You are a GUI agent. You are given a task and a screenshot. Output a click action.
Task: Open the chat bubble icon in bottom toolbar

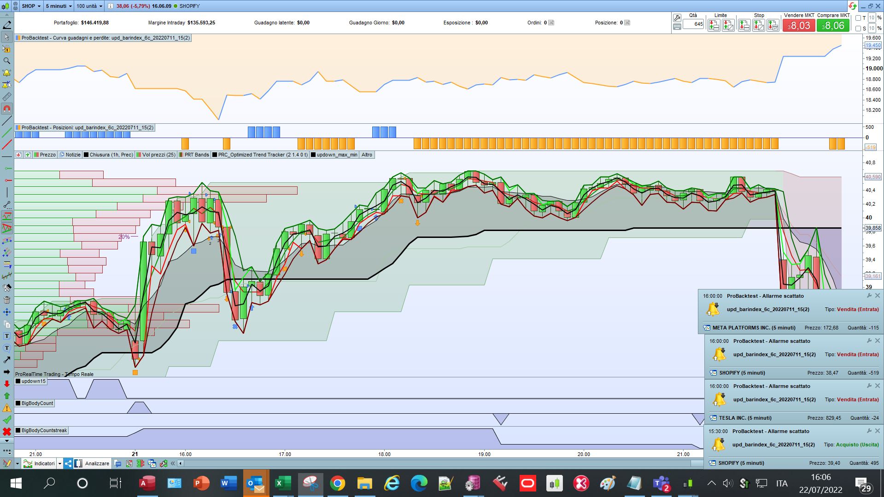coord(118,463)
